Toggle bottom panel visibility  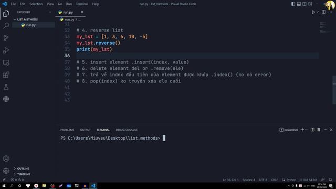tap(299, 4)
